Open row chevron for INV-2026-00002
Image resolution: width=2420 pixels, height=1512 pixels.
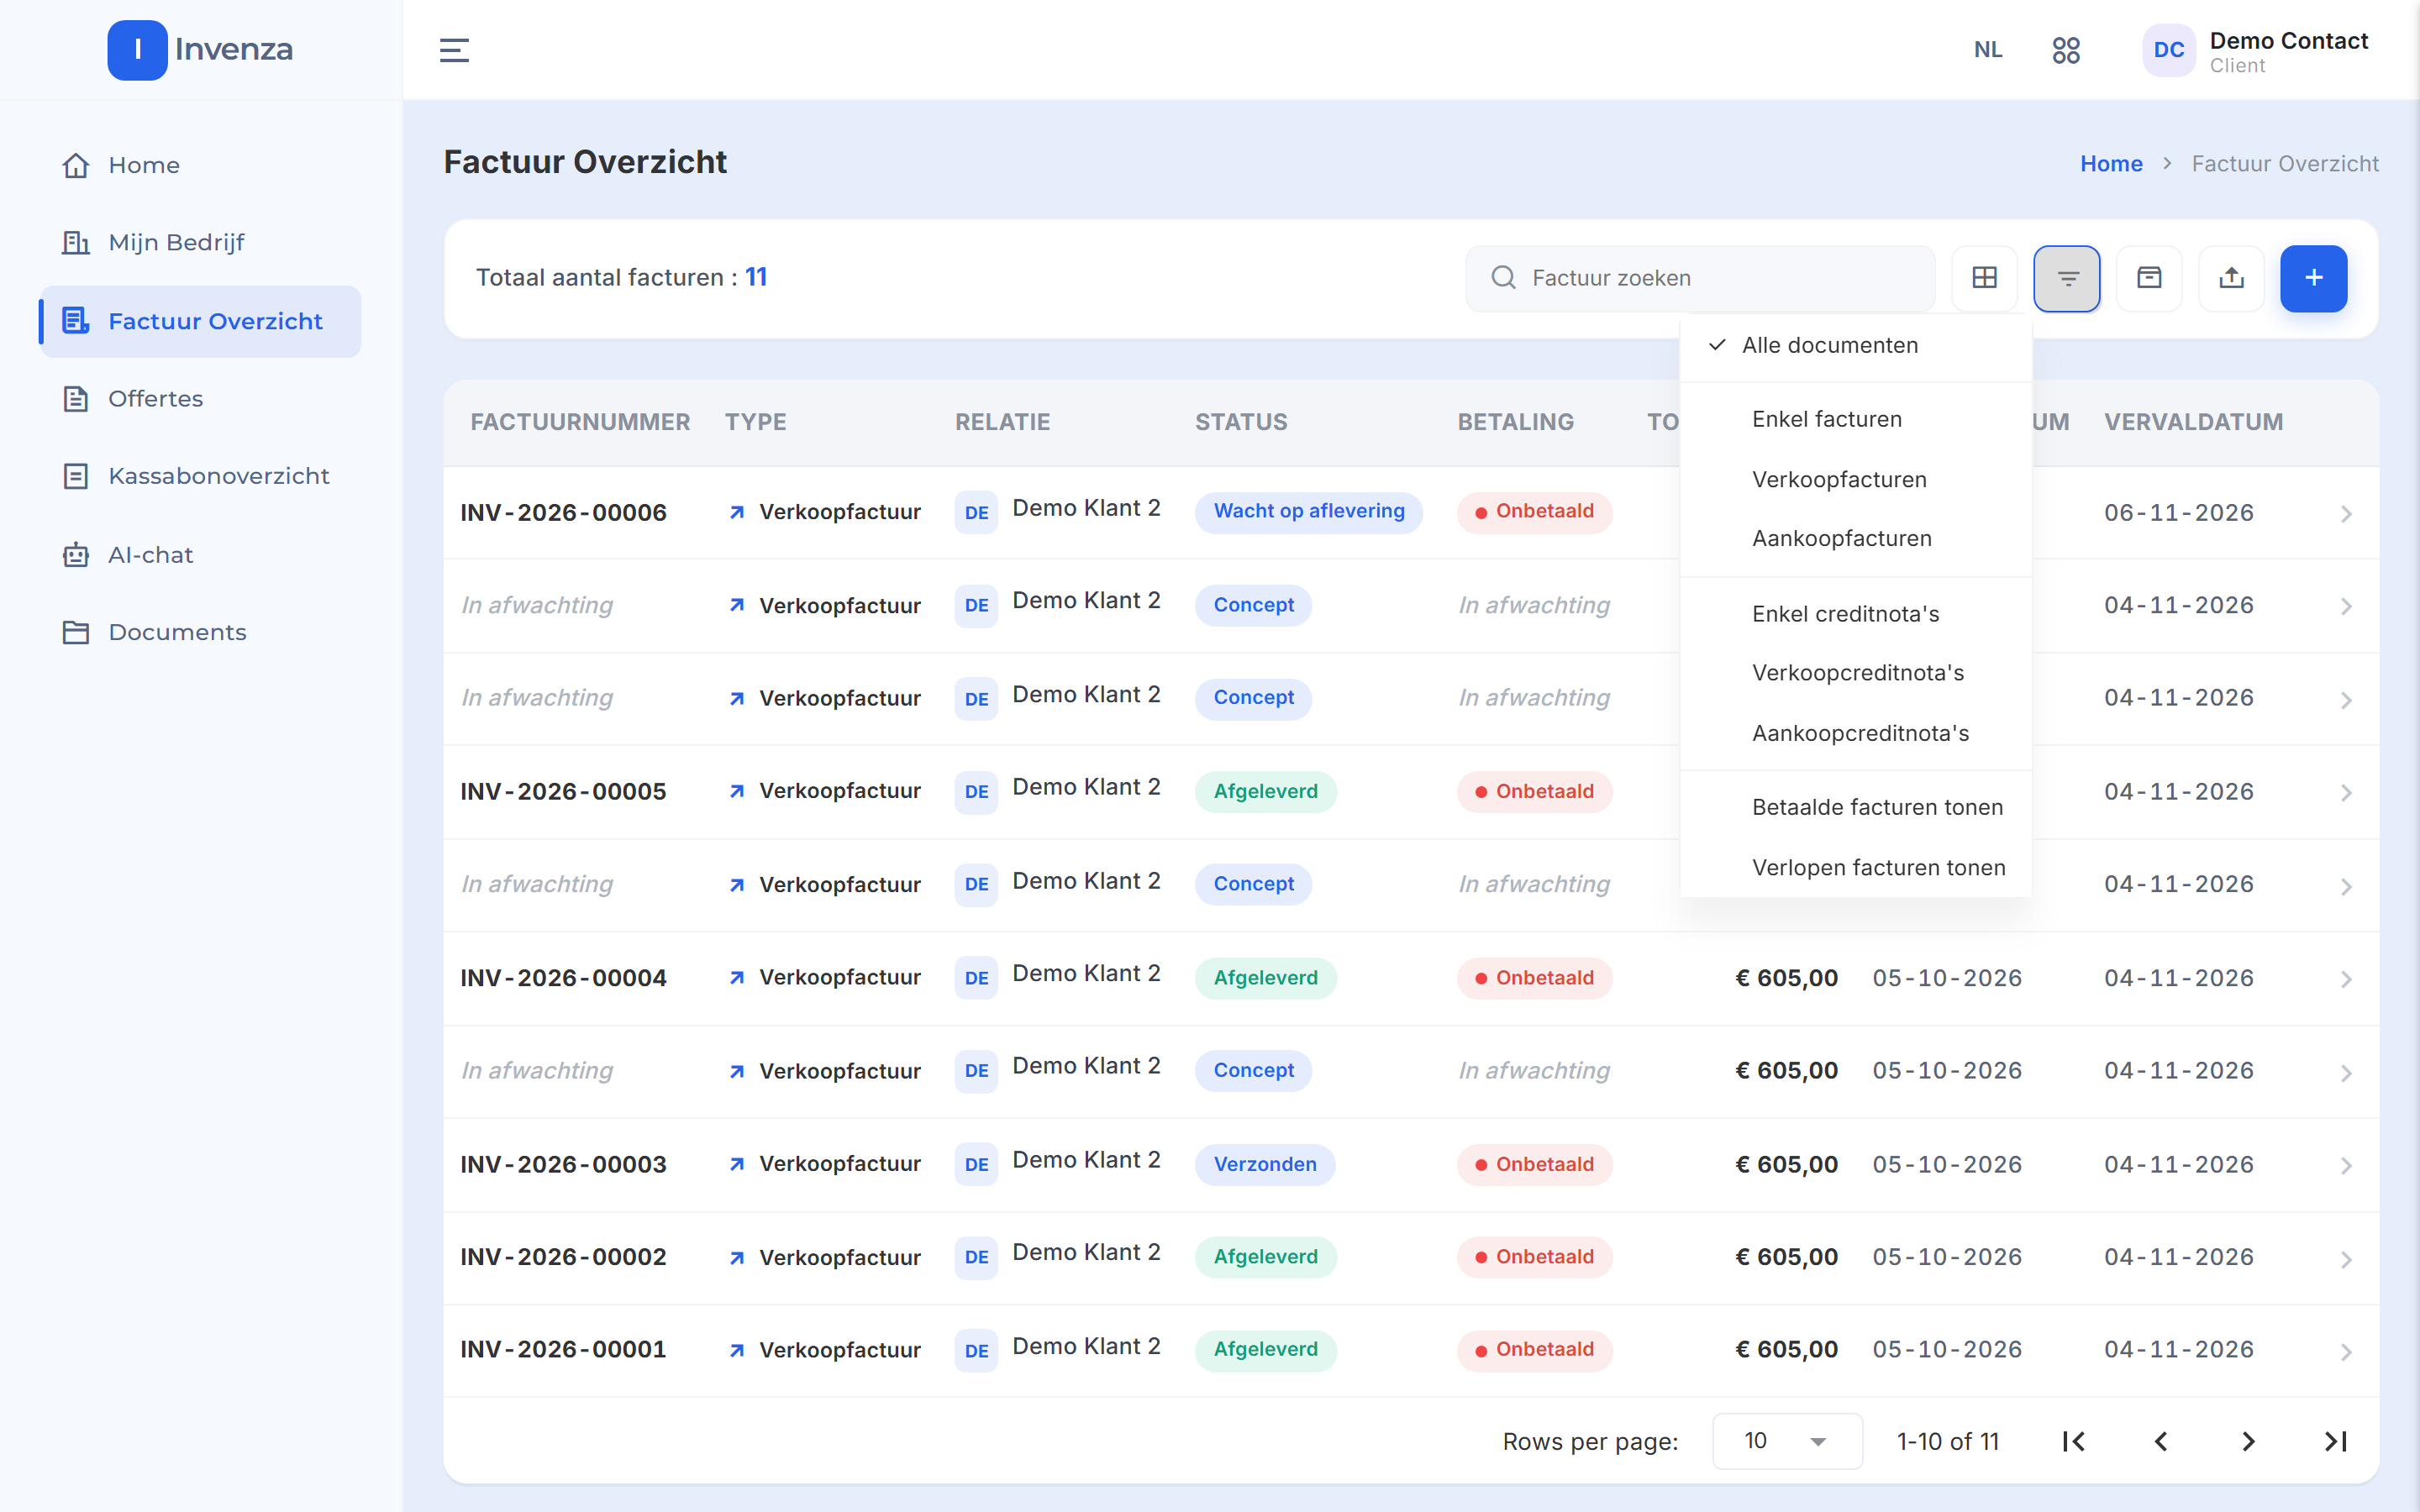pyautogui.click(x=2346, y=1259)
